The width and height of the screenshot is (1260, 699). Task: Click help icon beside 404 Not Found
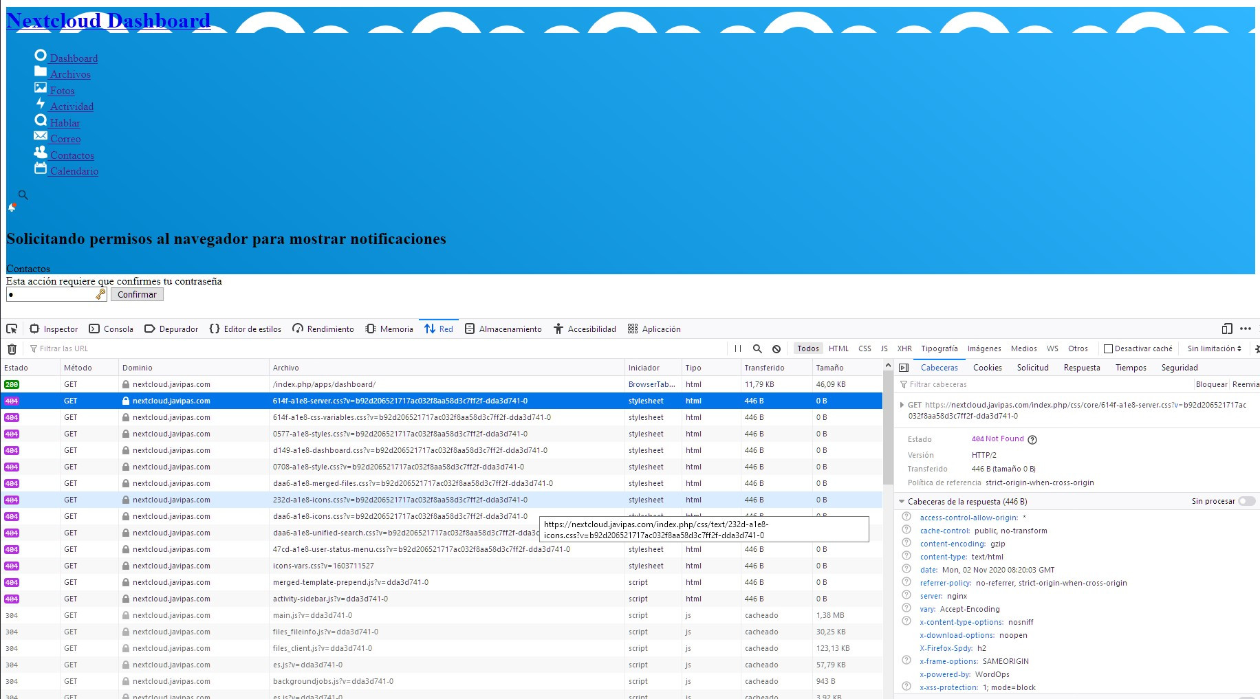pyautogui.click(x=1032, y=440)
